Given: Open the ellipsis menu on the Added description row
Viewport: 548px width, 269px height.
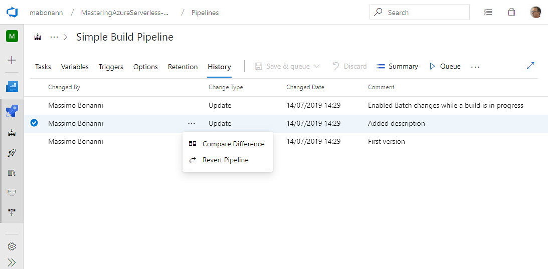Looking at the screenshot, I should tap(191, 124).
